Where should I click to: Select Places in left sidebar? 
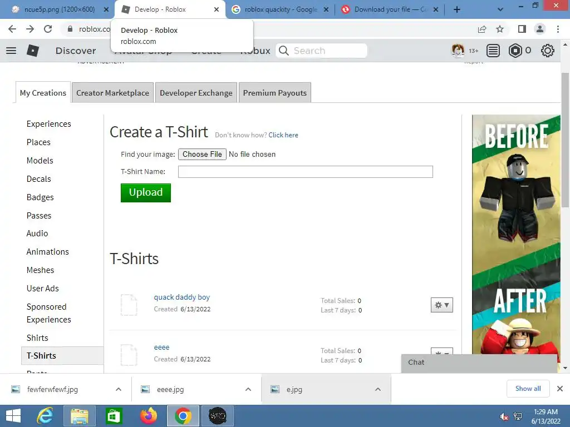click(x=38, y=142)
